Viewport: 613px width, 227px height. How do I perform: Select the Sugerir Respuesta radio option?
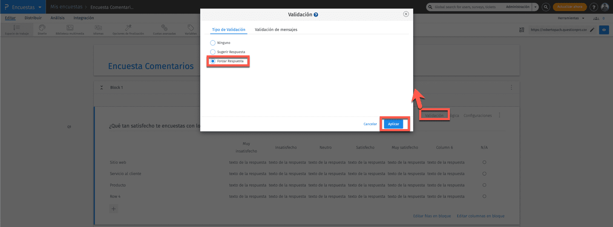(213, 52)
